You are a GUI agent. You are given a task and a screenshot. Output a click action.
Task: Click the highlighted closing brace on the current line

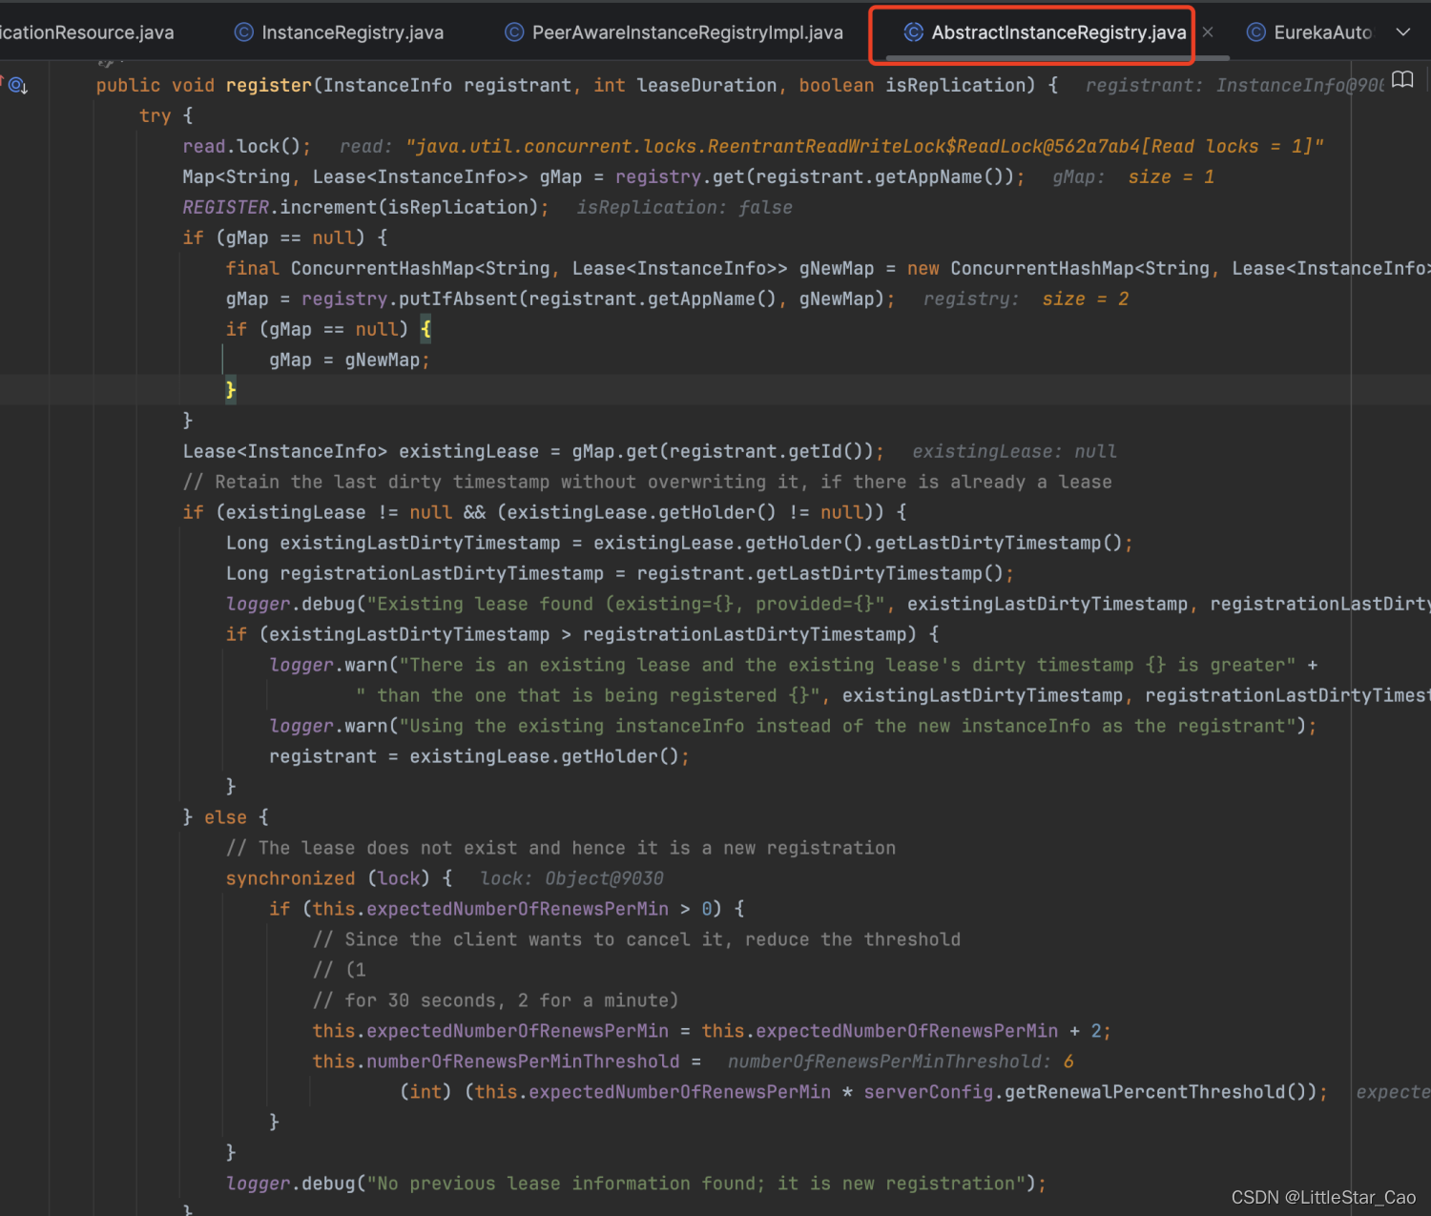(231, 390)
